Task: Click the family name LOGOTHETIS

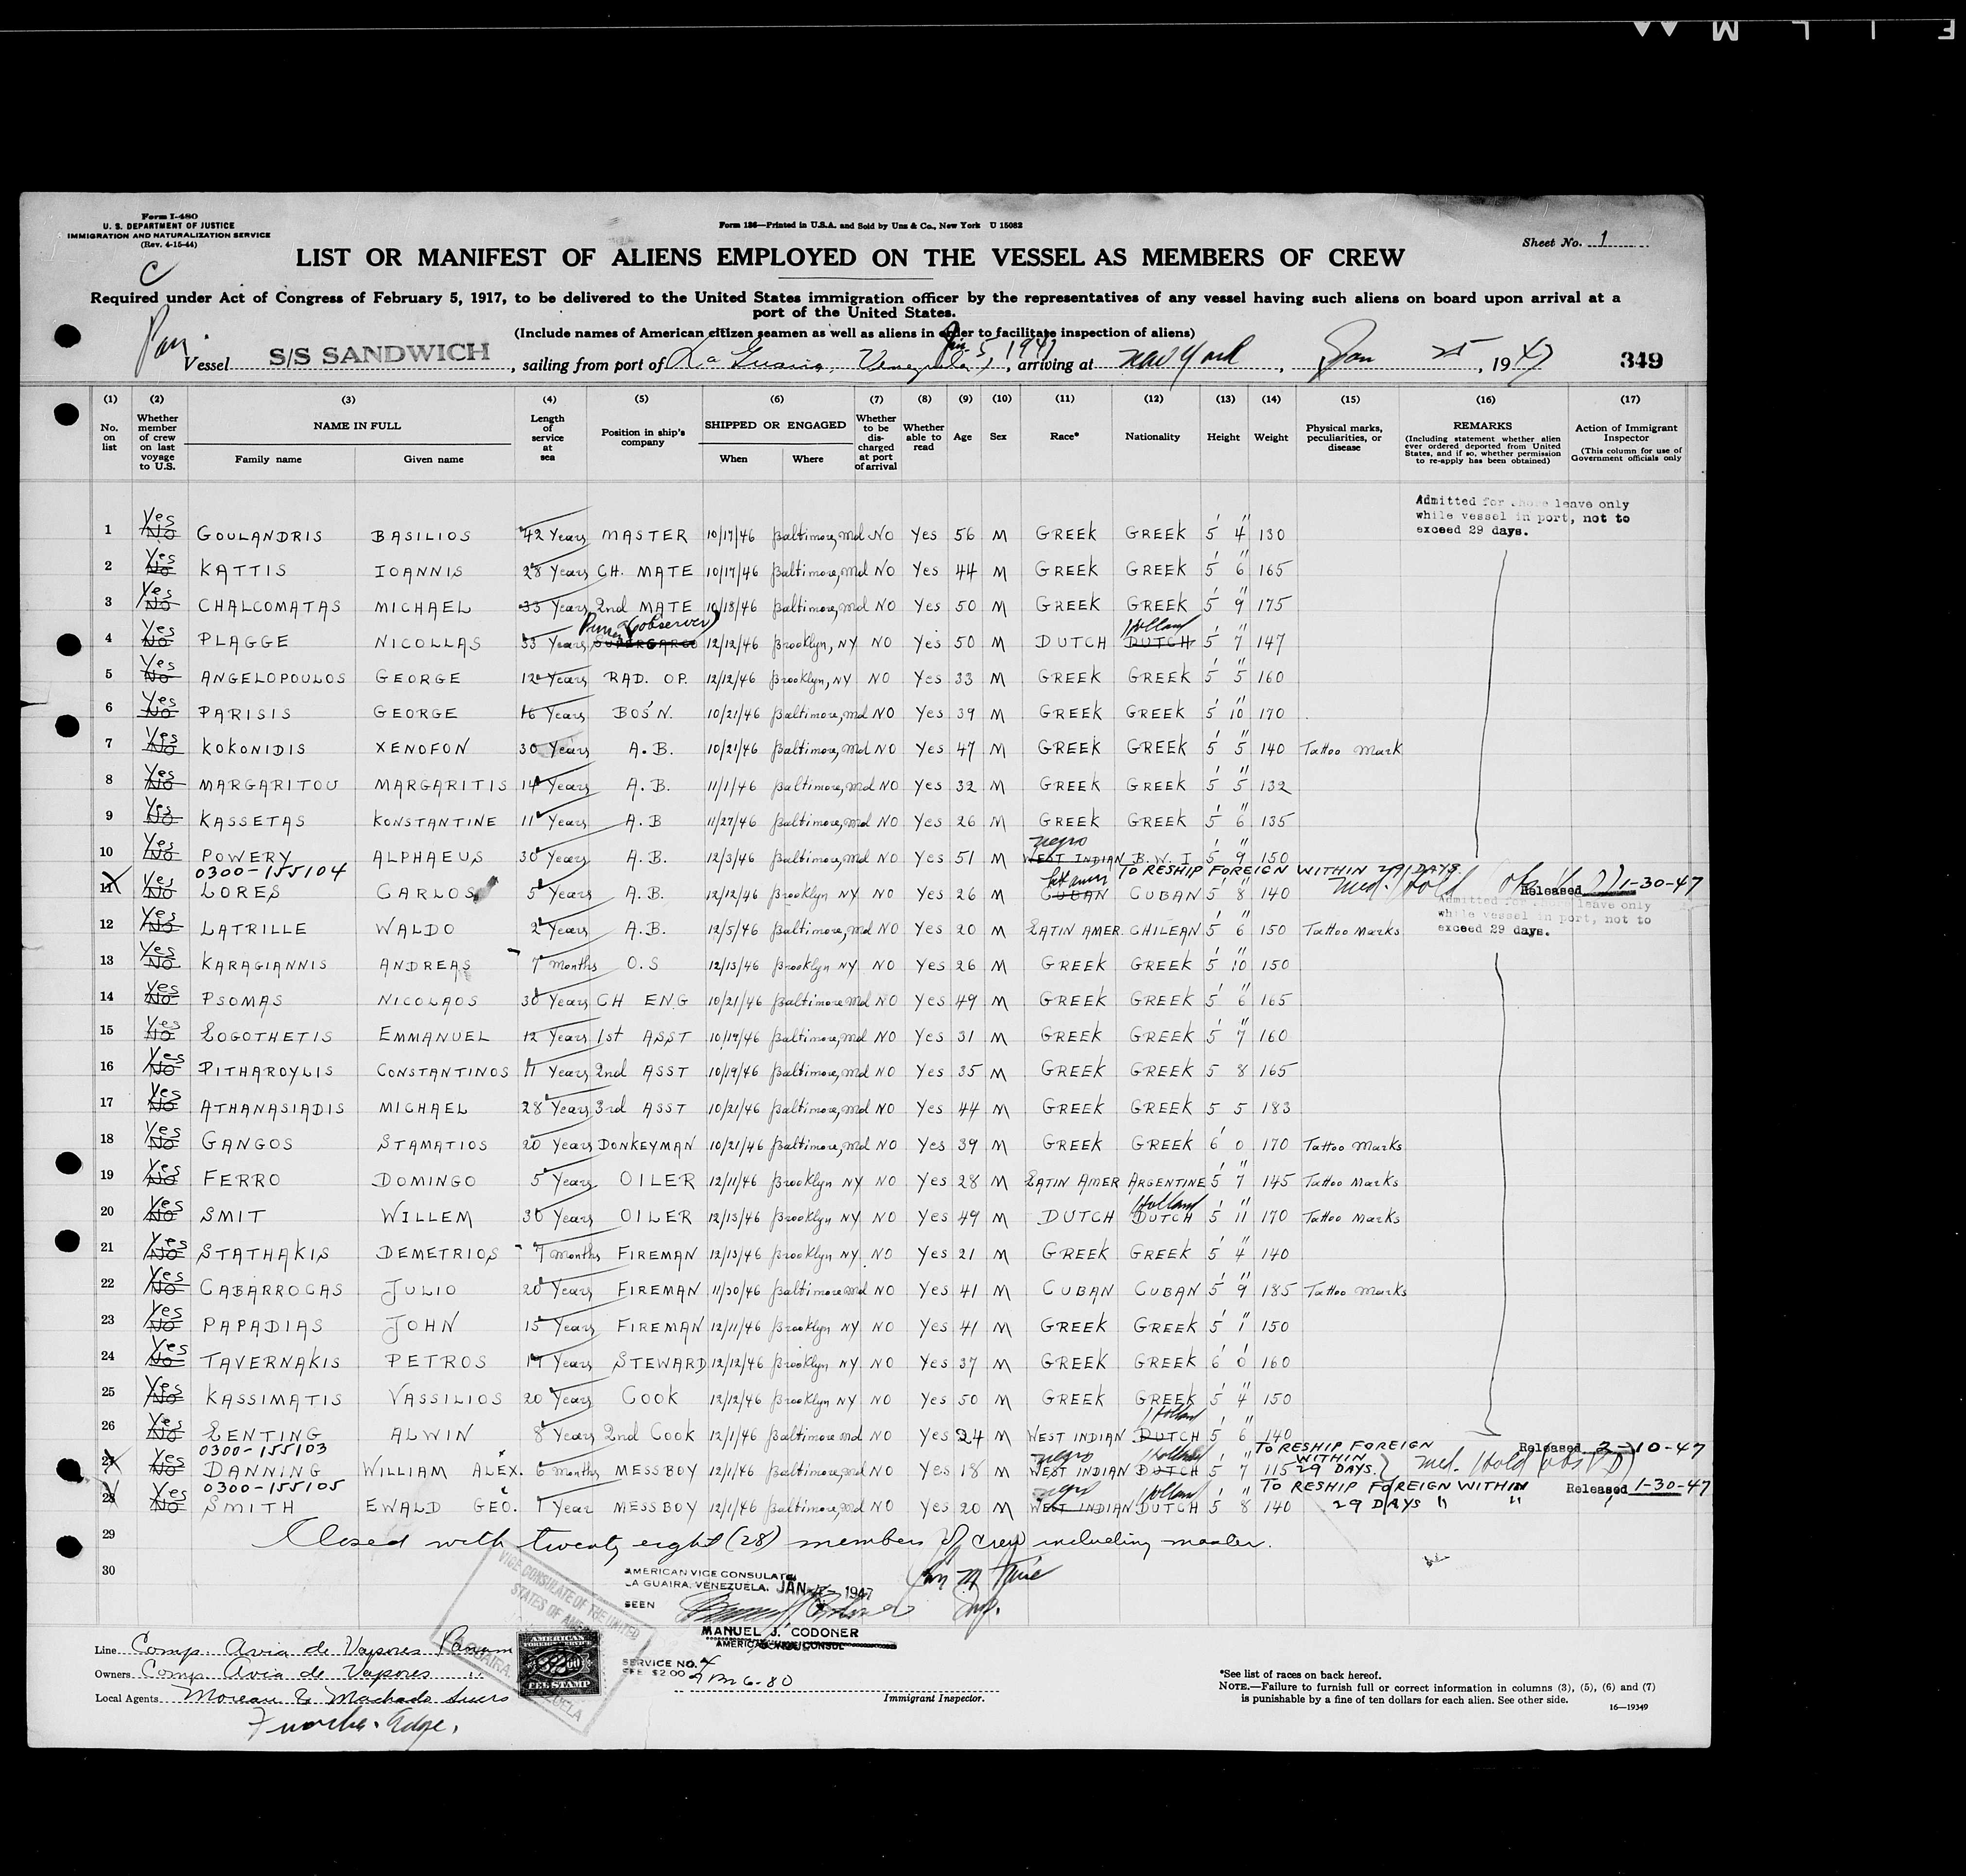Action: coord(266,1037)
